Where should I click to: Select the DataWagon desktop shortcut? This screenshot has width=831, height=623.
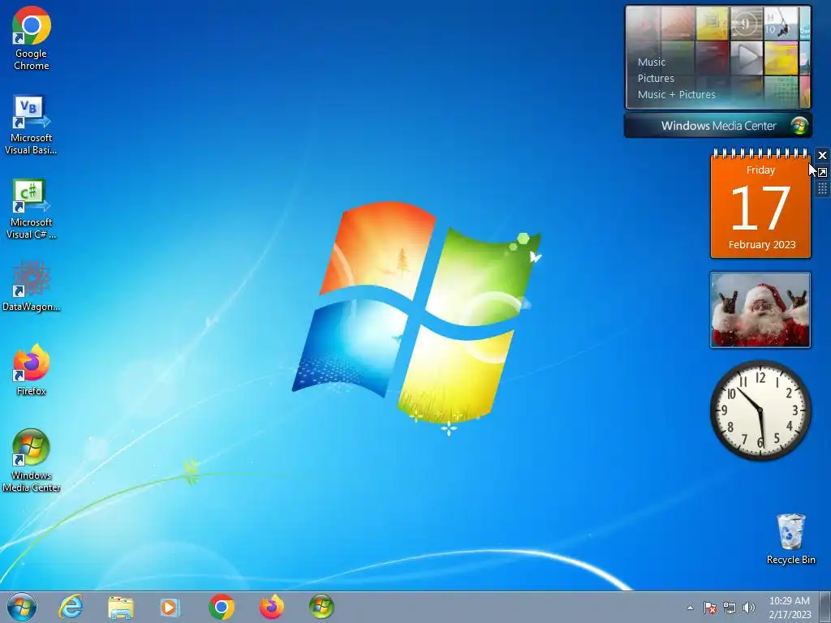(x=32, y=286)
